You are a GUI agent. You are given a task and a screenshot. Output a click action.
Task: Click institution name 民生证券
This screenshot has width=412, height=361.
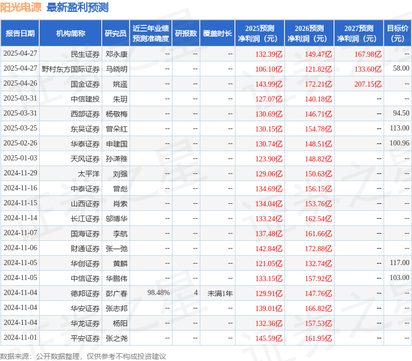pyautogui.click(x=85, y=54)
